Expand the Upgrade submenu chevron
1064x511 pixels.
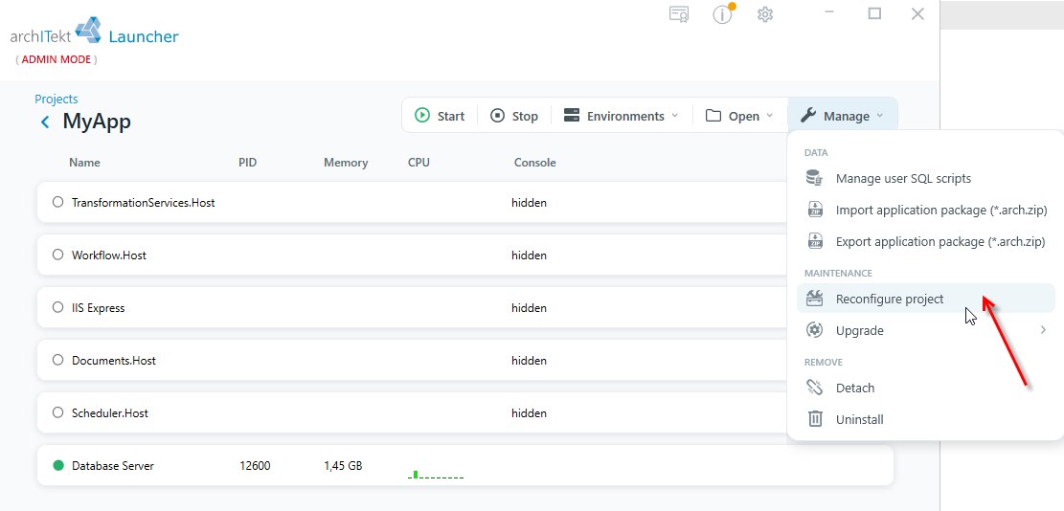point(1044,331)
